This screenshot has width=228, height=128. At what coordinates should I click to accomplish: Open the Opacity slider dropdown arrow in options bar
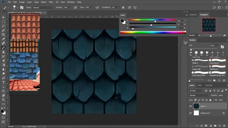(71, 7)
